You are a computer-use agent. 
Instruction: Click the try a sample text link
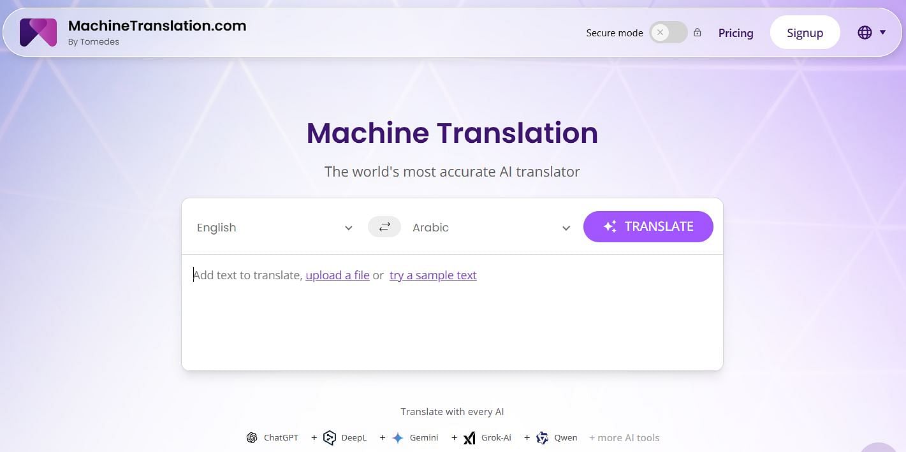(433, 275)
